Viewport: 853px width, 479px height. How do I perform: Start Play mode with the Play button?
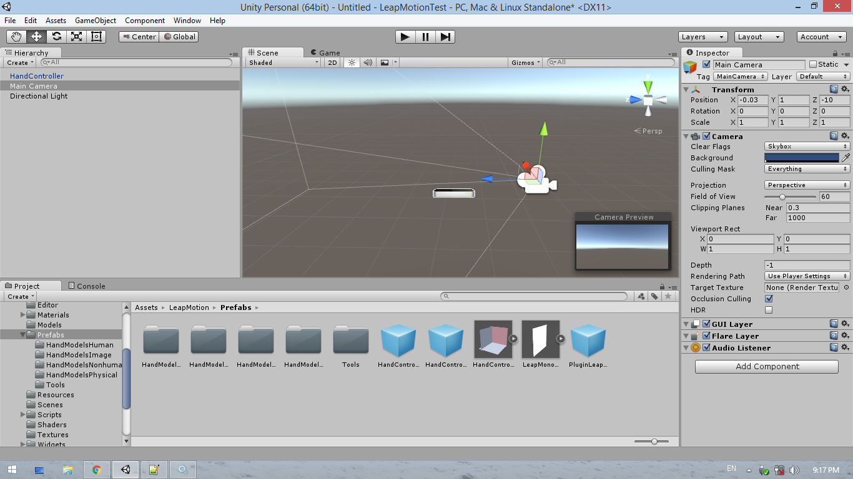point(405,37)
